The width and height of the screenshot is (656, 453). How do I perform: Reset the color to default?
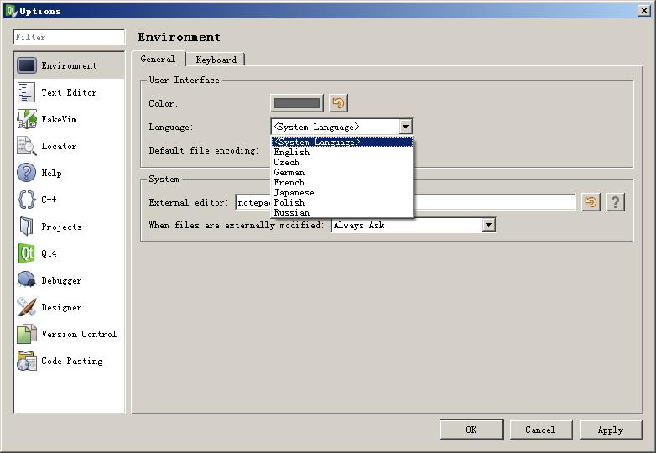coord(338,103)
